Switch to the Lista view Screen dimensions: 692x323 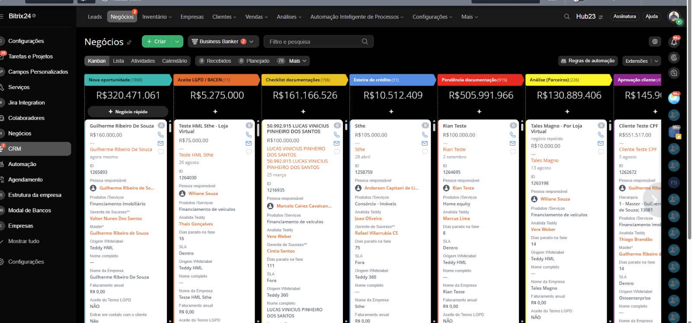click(119, 61)
